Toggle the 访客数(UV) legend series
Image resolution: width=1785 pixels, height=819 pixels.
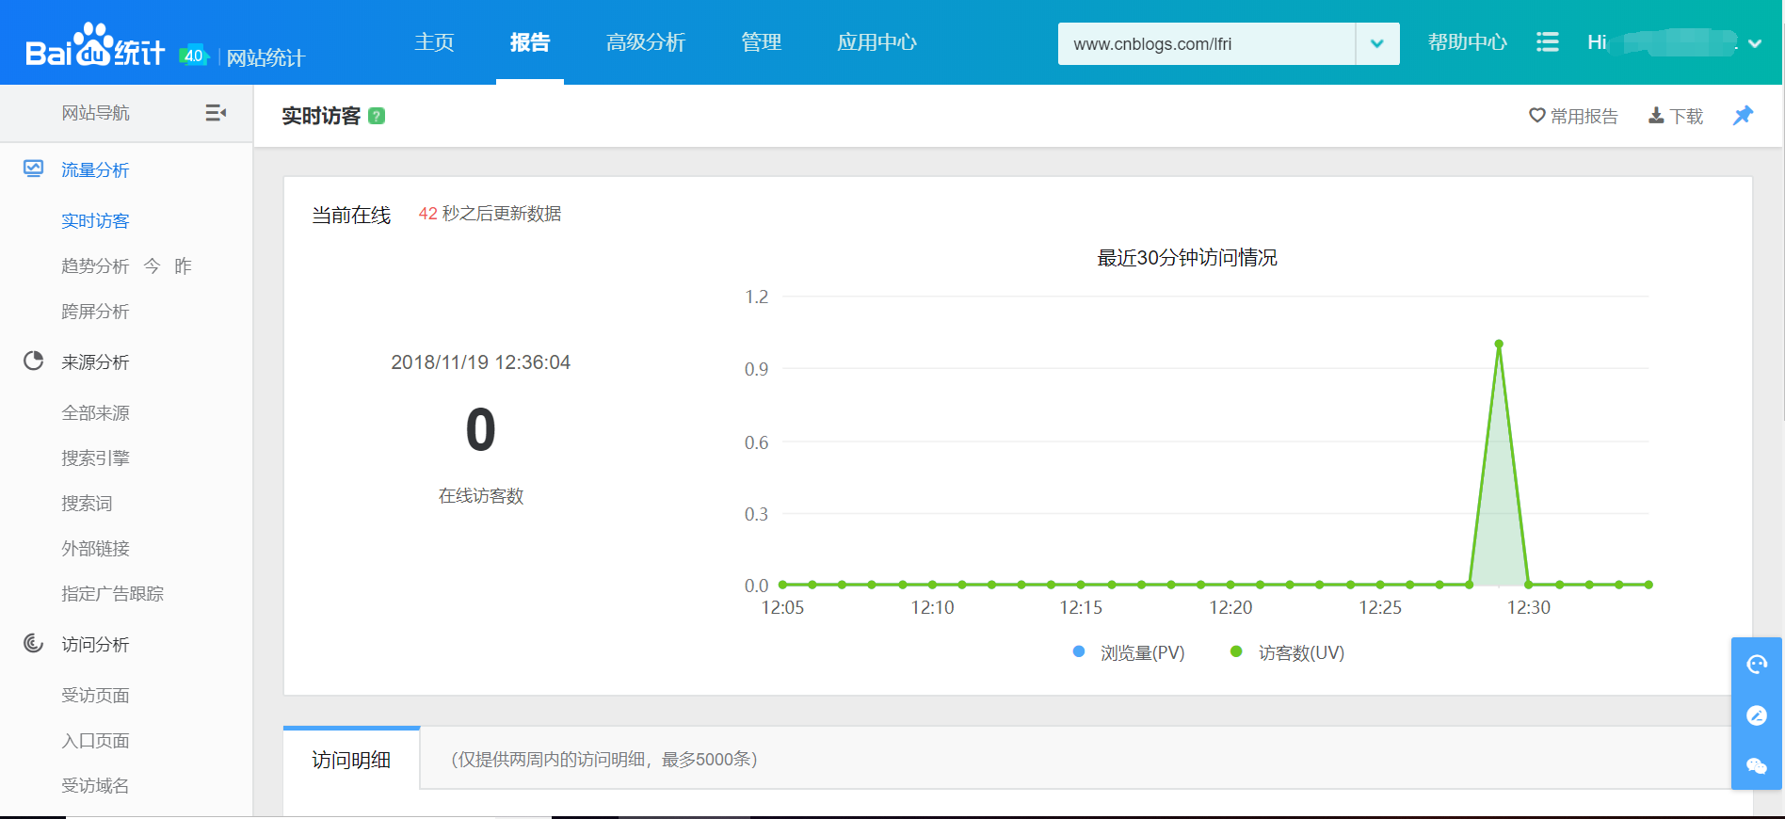tap(1289, 652)
